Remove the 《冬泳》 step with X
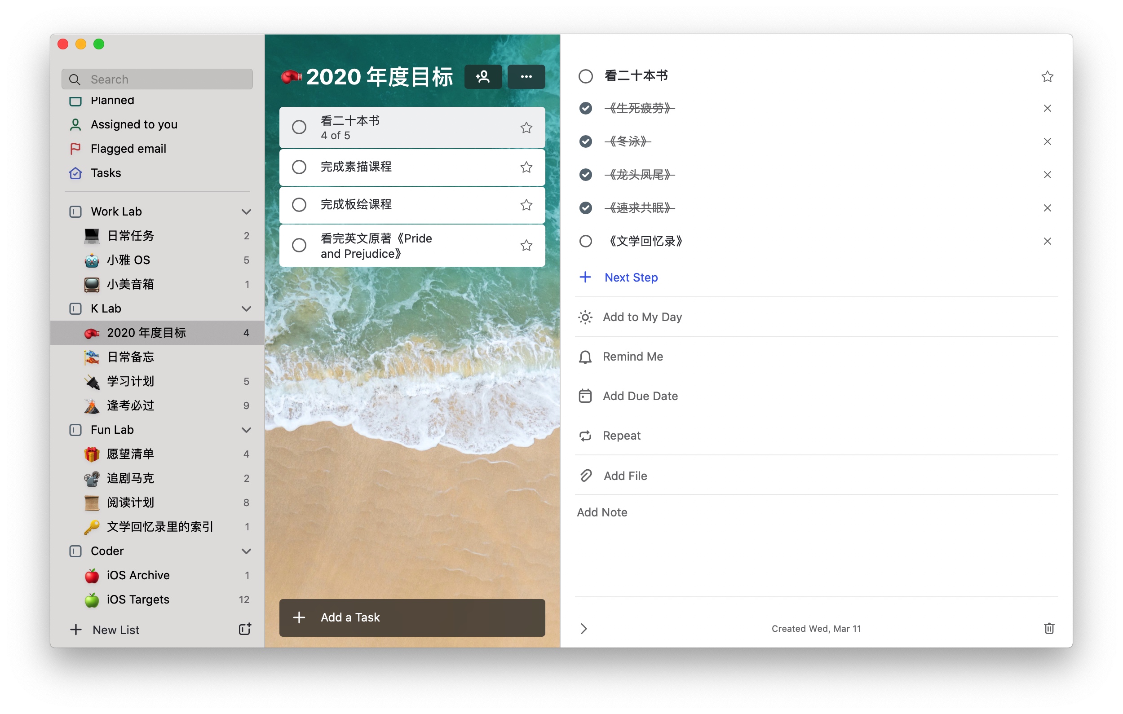Image resolution: width=1123 pixels, height=714 pixels. (1047, 141)
